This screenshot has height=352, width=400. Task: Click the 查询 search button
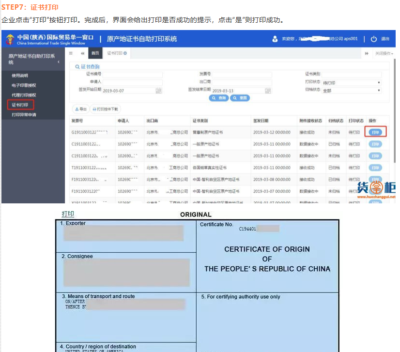[x=219, y=98]
